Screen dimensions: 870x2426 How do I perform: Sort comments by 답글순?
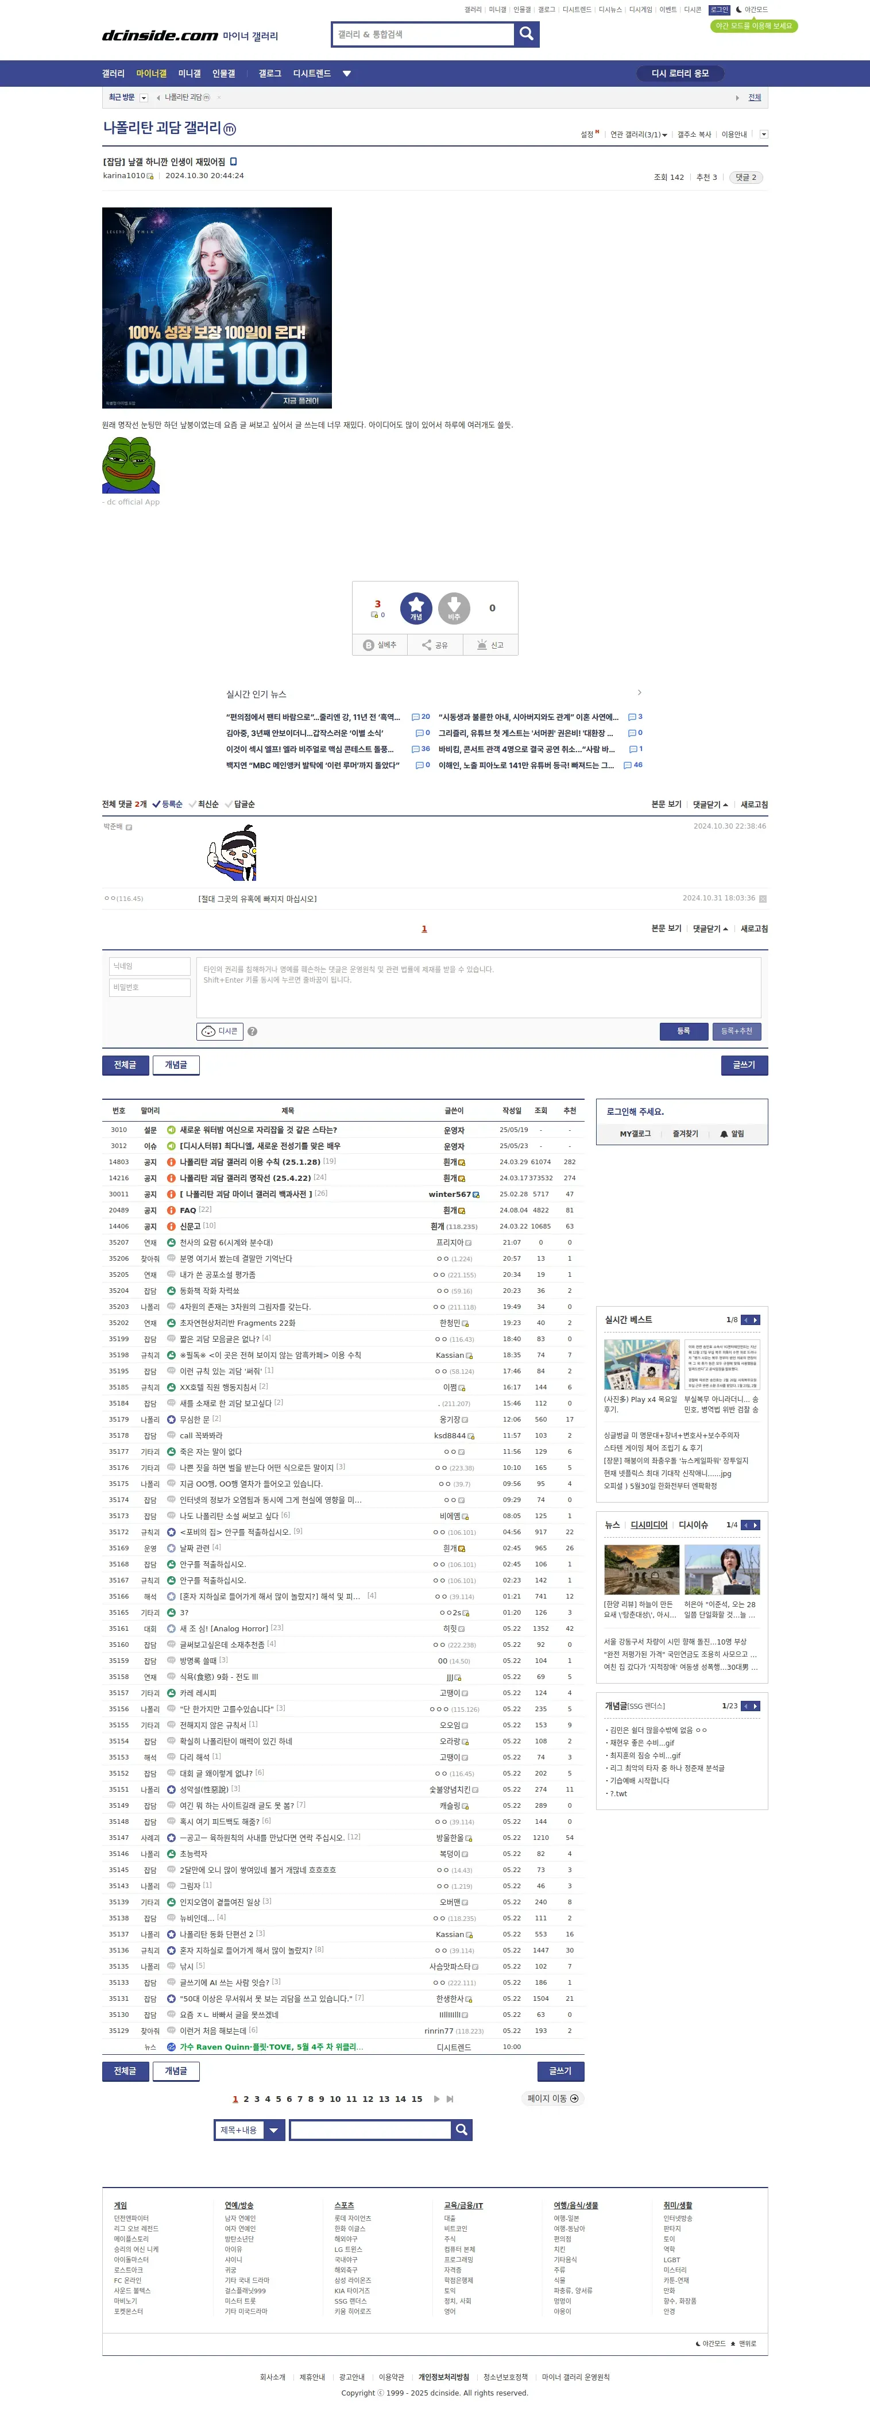tap(240, 804)
